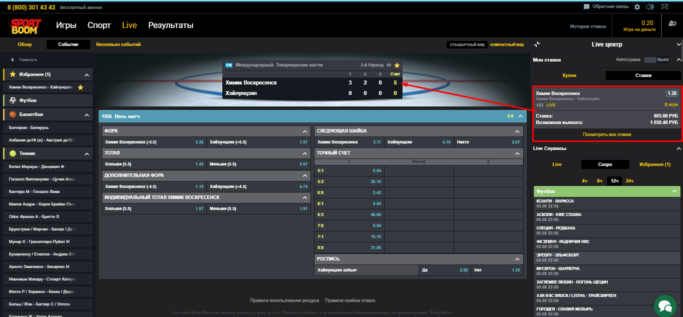Bet on Тотал Больше (5.5) at 1.42

coord(154,164)
